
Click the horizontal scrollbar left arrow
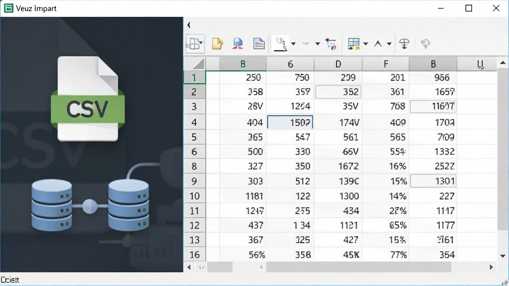coord(189,267)
